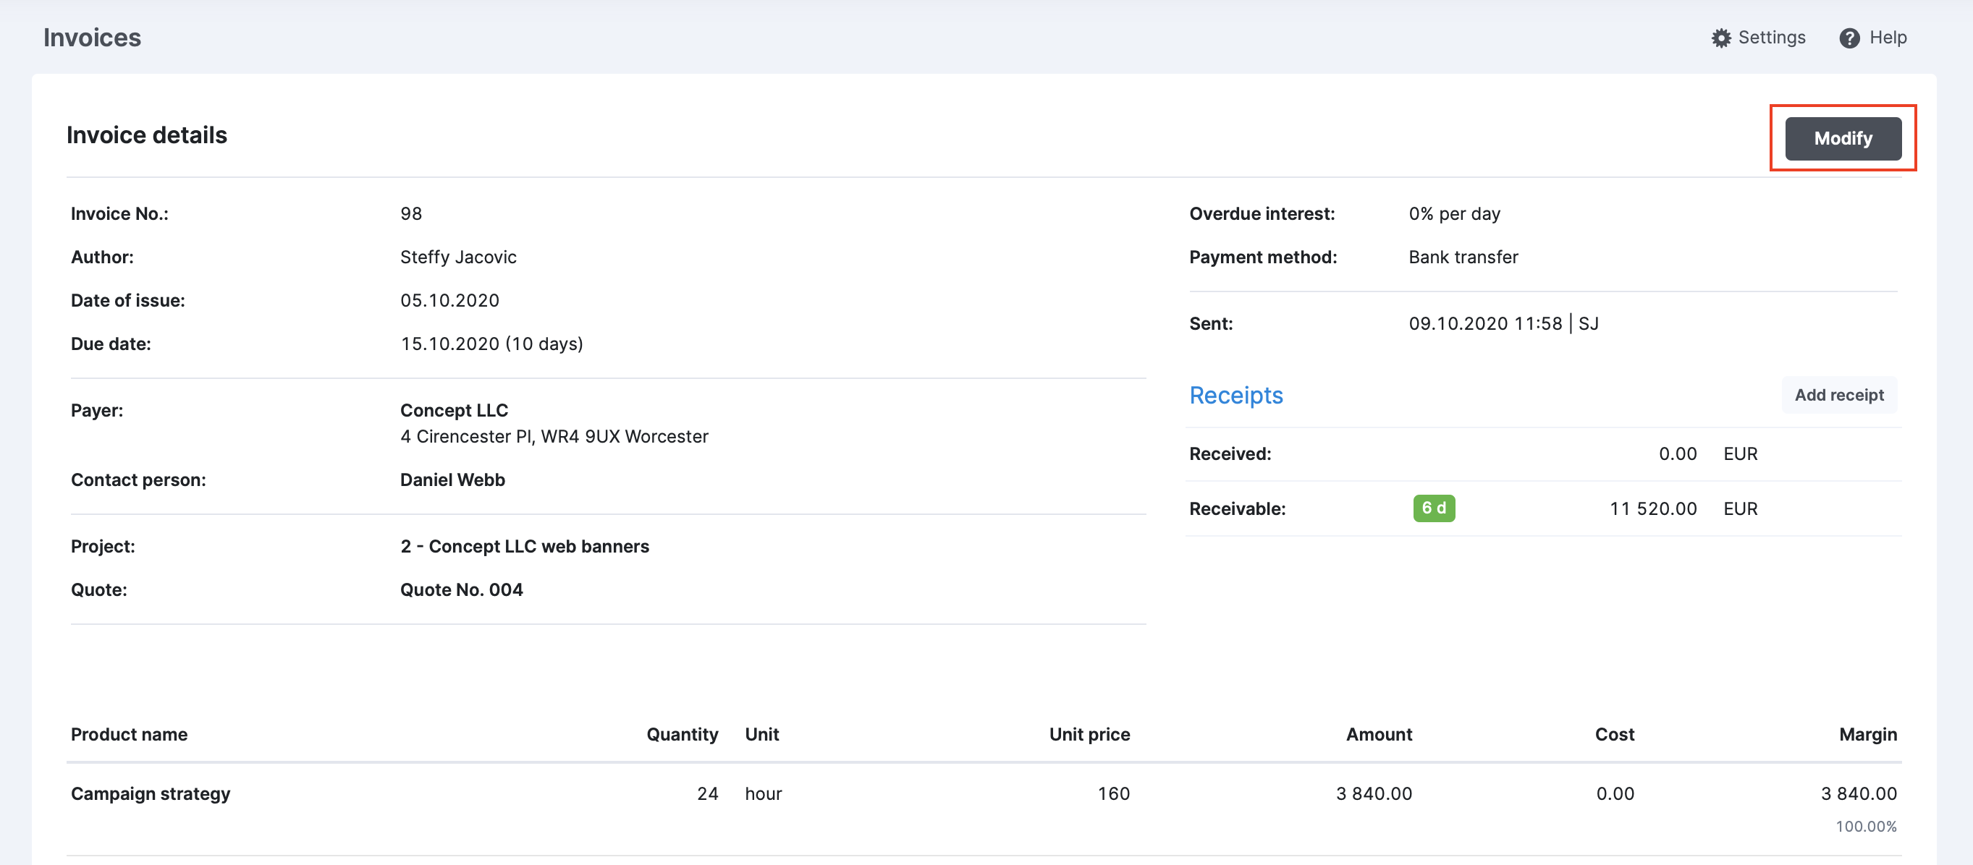Open project 2 - Concept LLC web banners
Image resolution: width=1973 pixels, height=865 pixels.
click(x=524, y=547)
